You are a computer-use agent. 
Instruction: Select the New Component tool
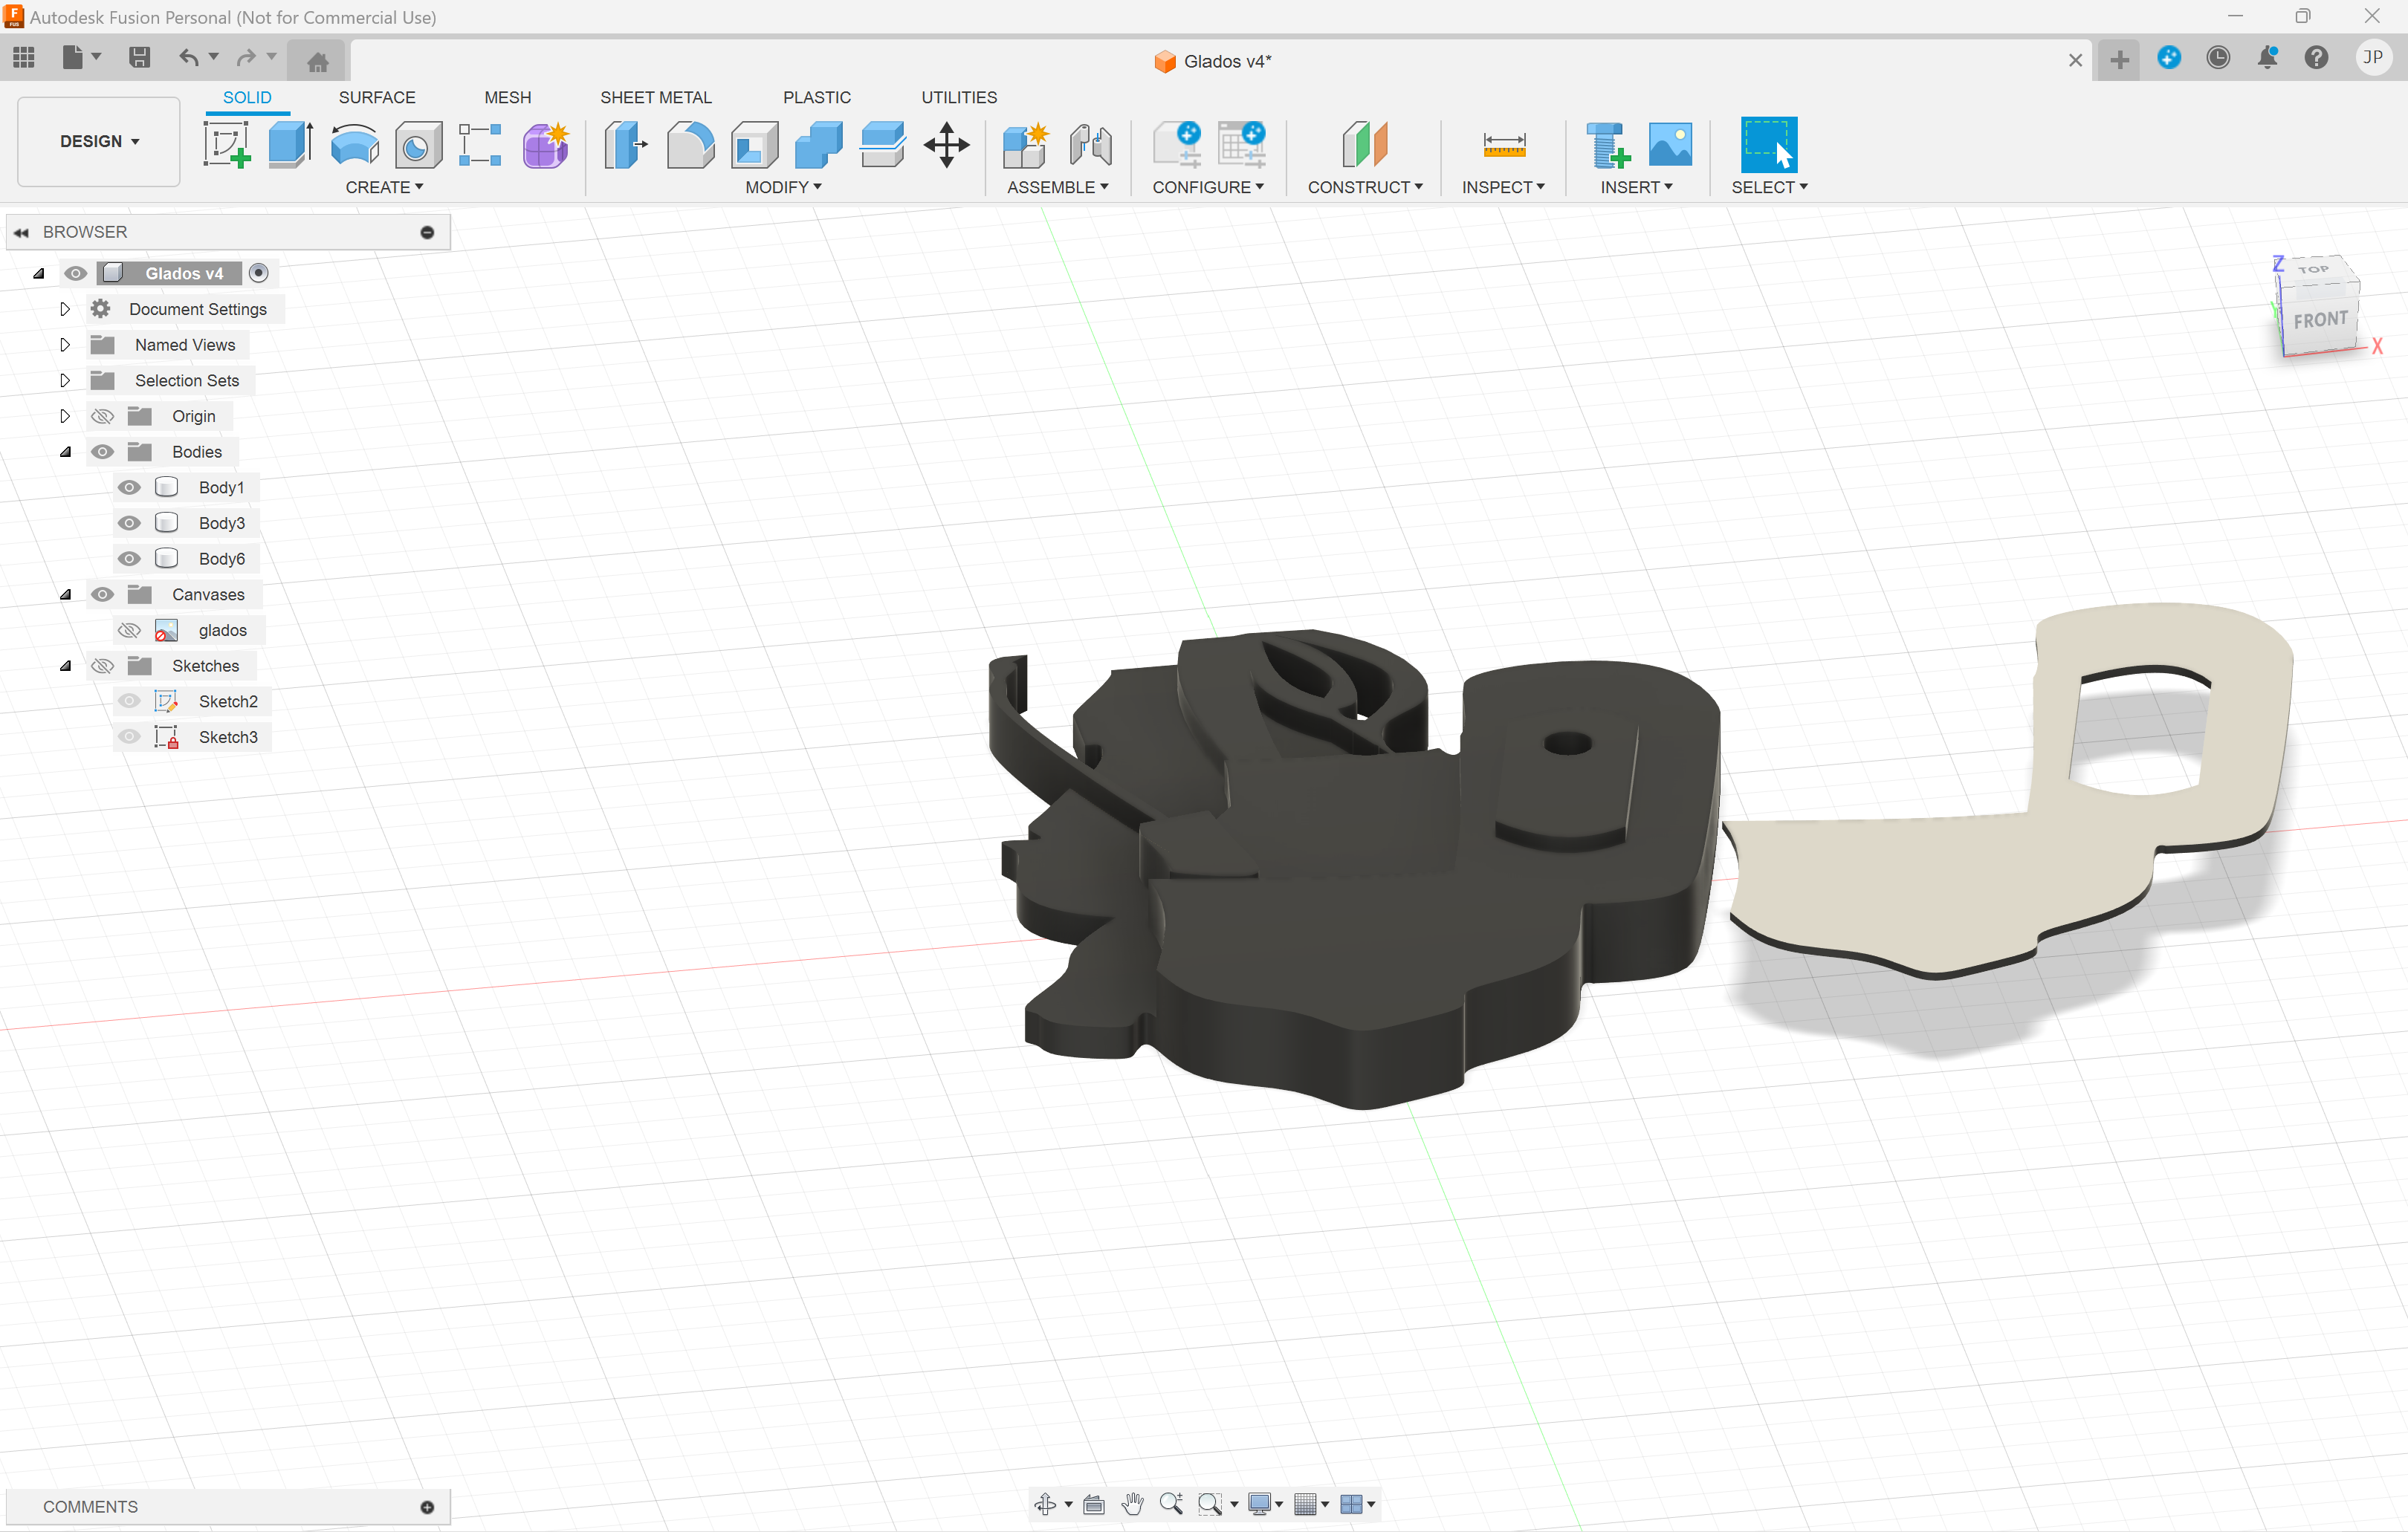point(1026,145)
